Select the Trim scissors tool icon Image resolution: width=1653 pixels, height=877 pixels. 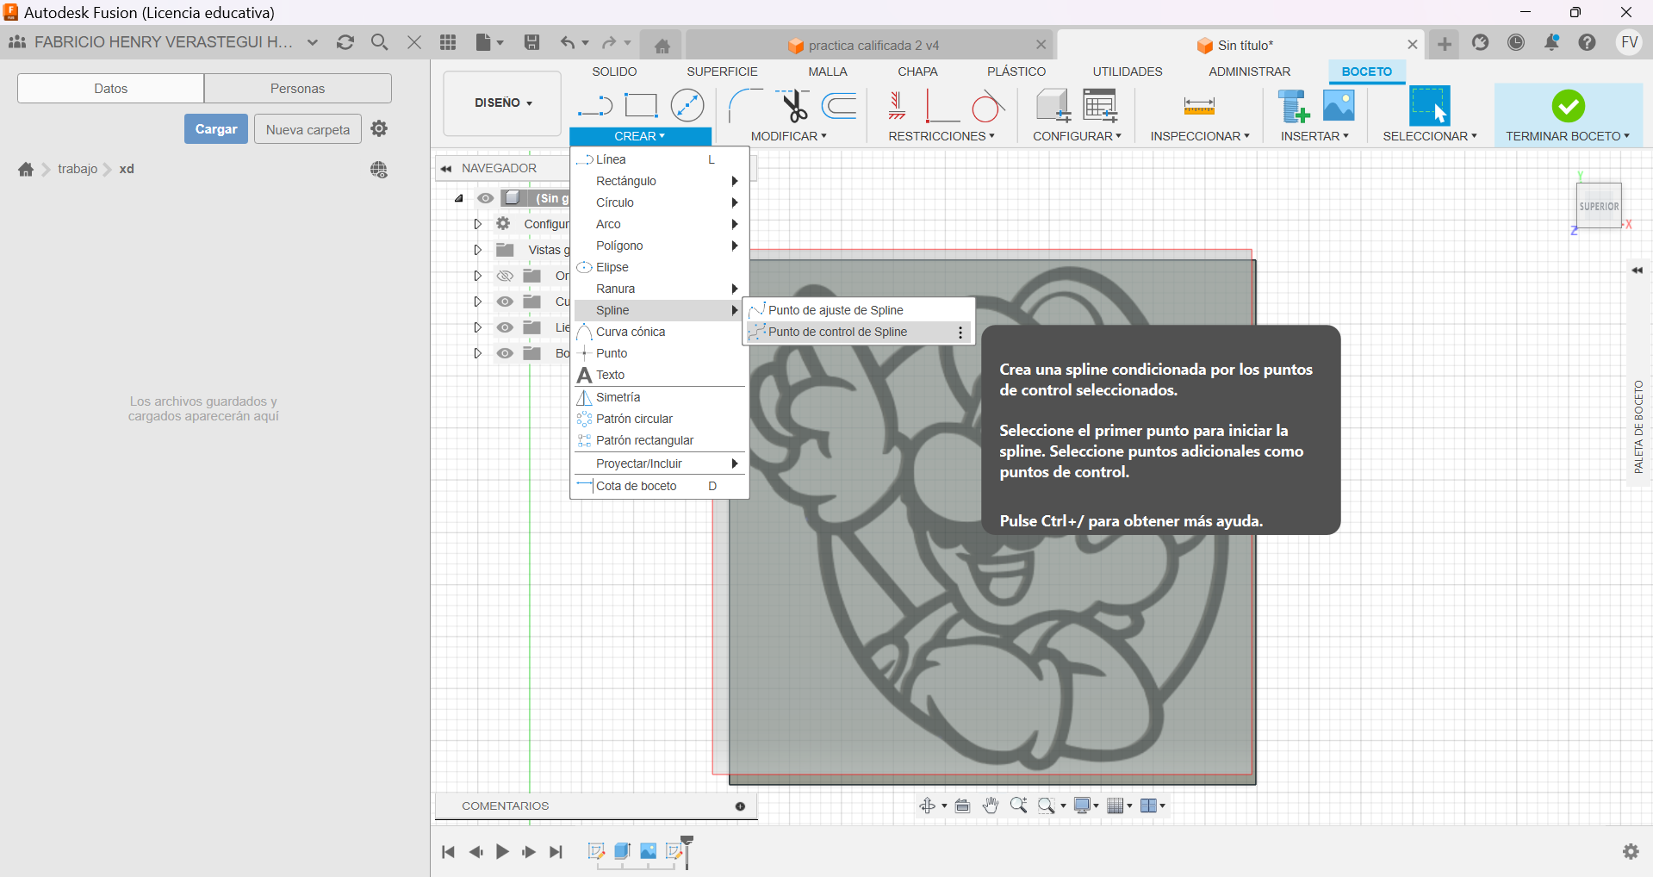[x=793, y=105]
